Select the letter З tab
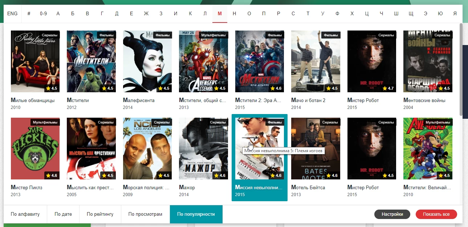 [x=161, y=14]
